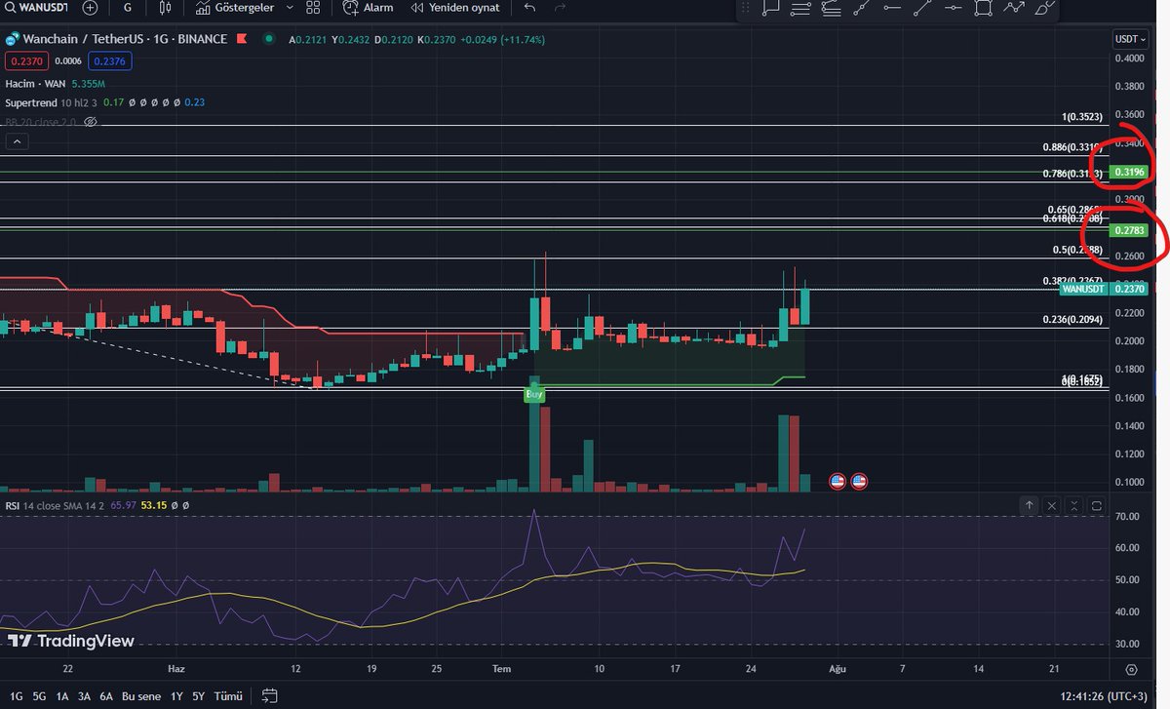Maximize the RSI pane icon
The height and width of the screenshot is (709, 1170).
(1096, 506)
